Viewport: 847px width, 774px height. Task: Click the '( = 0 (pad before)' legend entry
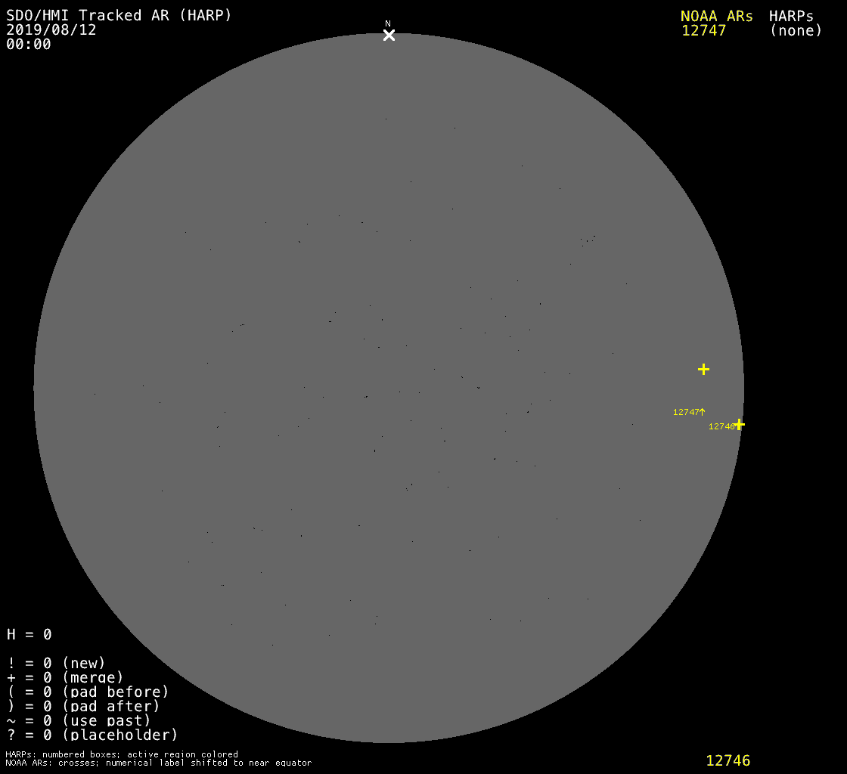pyautogui.click(x=88, y=692)
